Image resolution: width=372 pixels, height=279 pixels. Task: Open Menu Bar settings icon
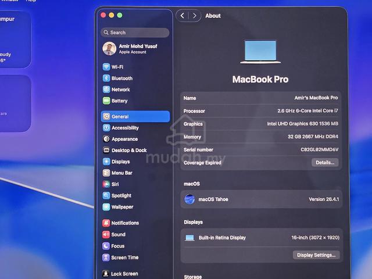click(x=106, y=173)
